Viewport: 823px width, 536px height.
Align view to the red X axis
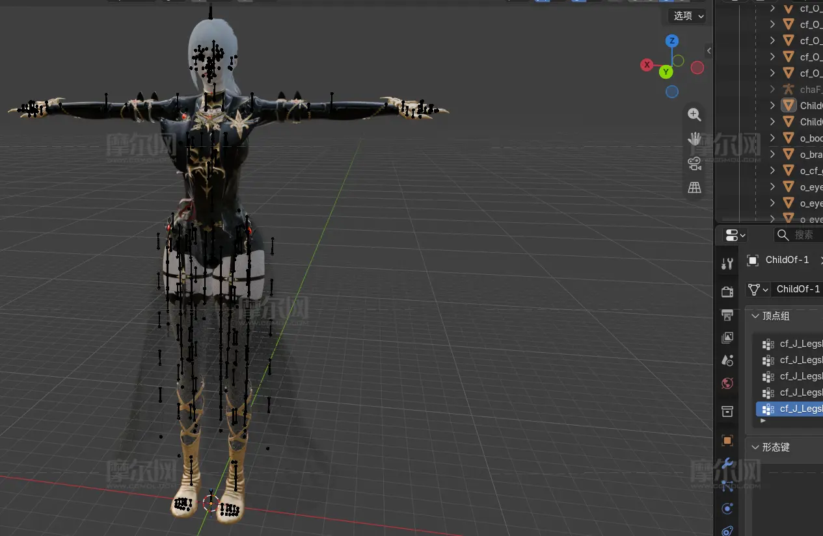[x=647, y=65]
